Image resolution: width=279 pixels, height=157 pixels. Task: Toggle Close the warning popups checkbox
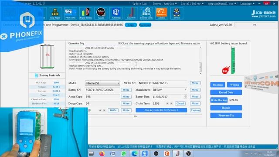[119, 43]
